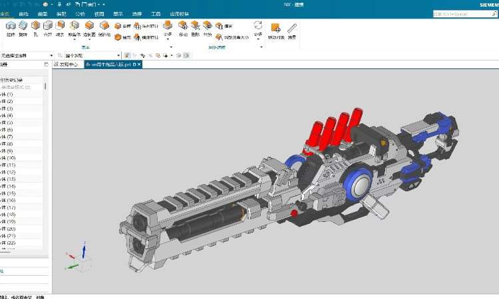Select the Chamfer (倒斜角) icon
Screen dimensions: 499x299
[104, 27]
